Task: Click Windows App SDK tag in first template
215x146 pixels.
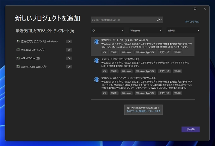Action: point(145,52)
